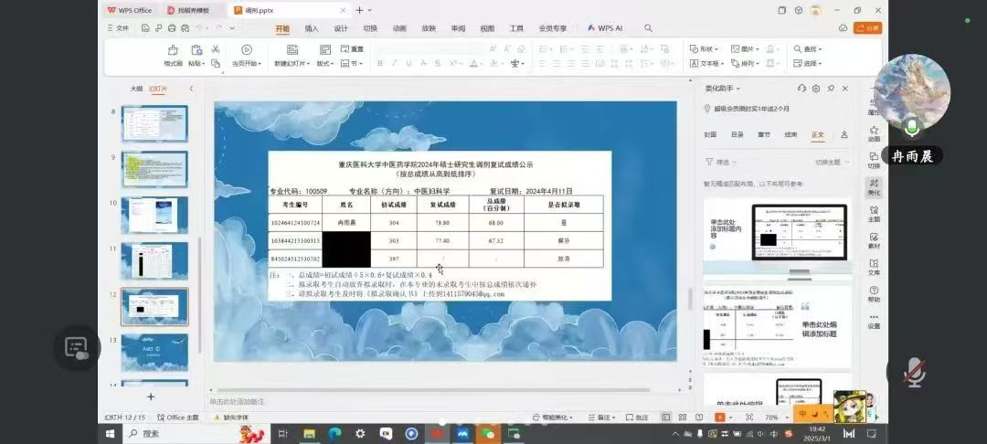Pin the 美化助手 panel with pin icon
This screenshot has height=444, width=987.
pos(831,89)
